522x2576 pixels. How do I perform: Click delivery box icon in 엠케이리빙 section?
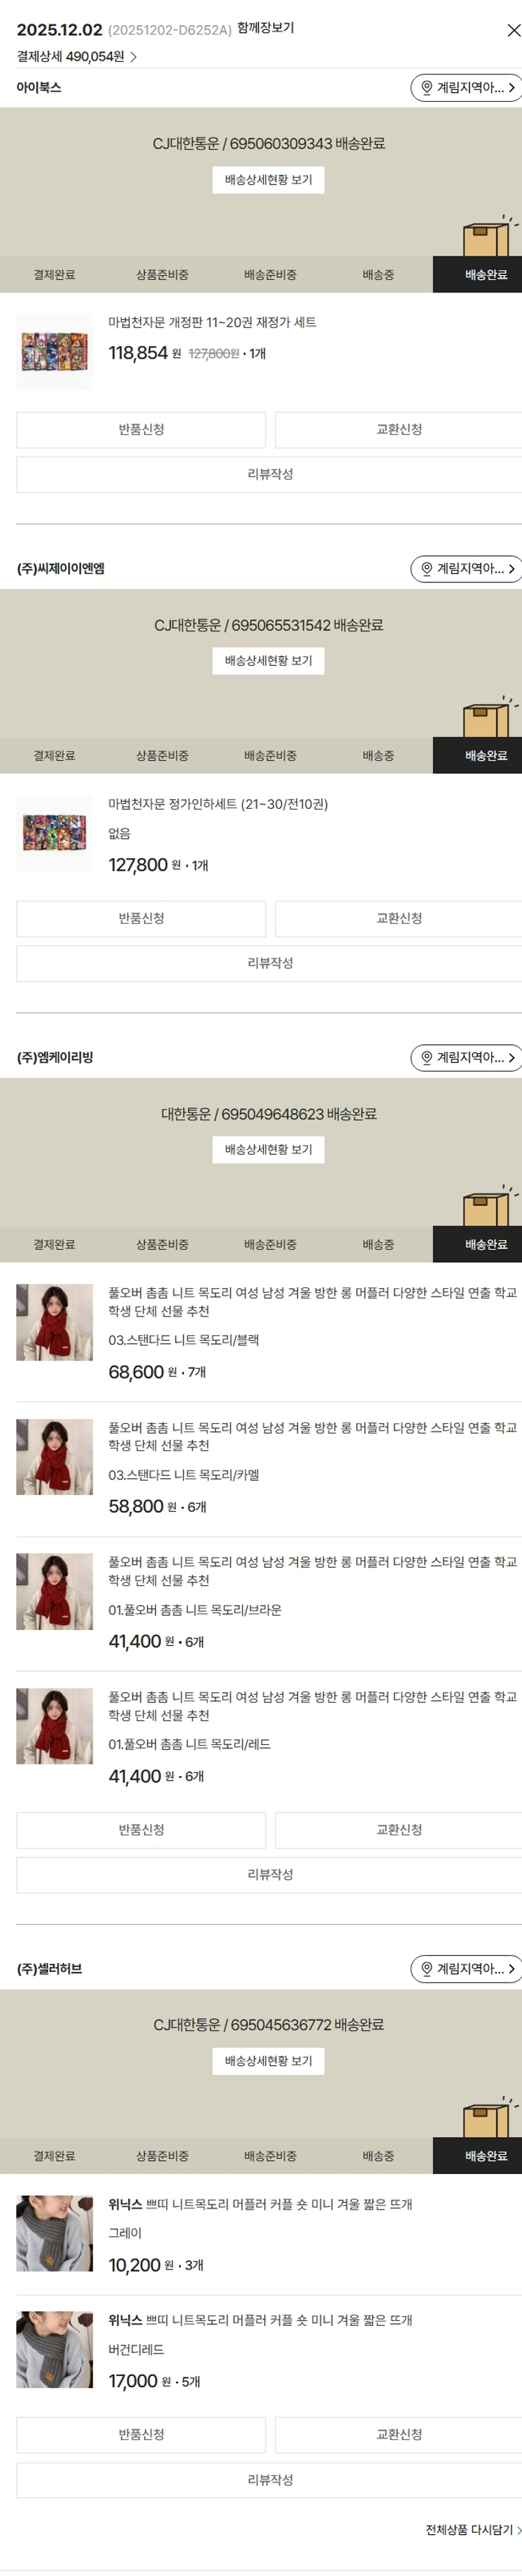[x=489, y=1206]
